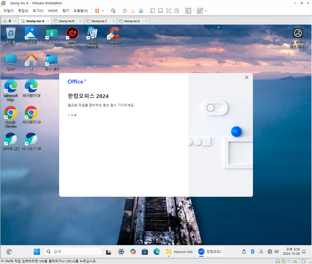Switch to the Seung mo C tab
Screen dimensions: 312x264
[x=99, y=21]
